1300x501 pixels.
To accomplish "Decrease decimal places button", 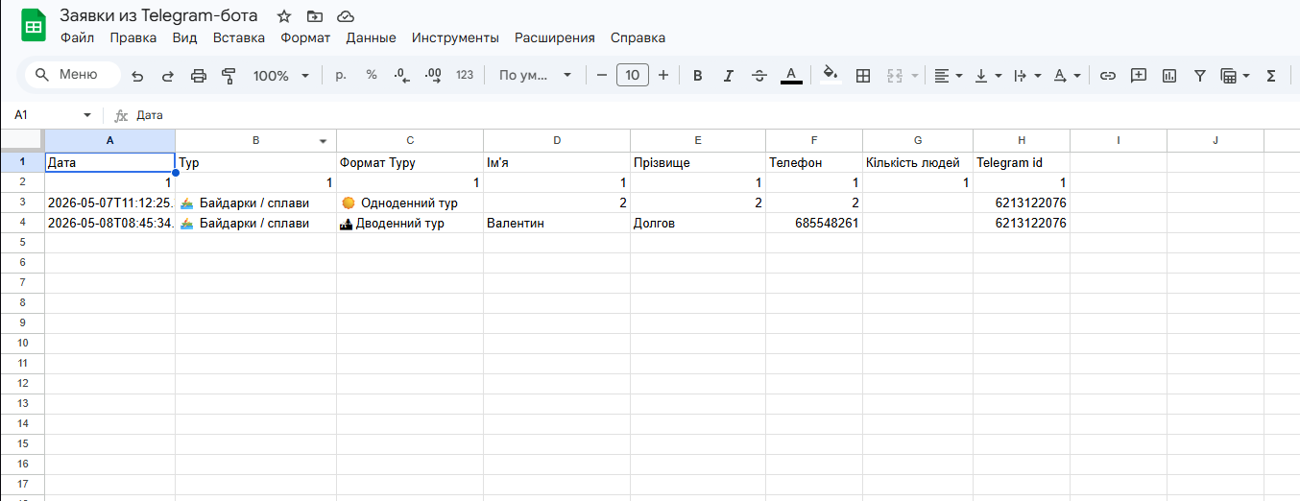I will [x=402, y=75].
